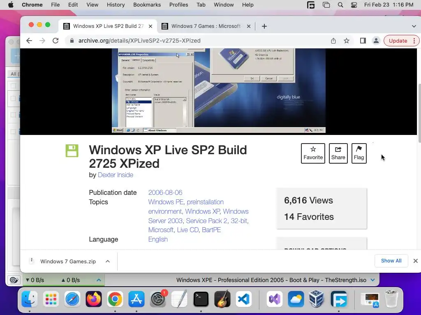Launch Firefox from the Dock
The width and height of the screenshot is (421, 315).
(94, 299)
